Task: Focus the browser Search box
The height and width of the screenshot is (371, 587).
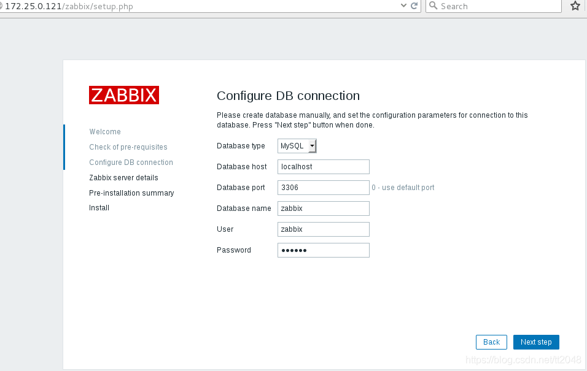Action: (494, 6)
